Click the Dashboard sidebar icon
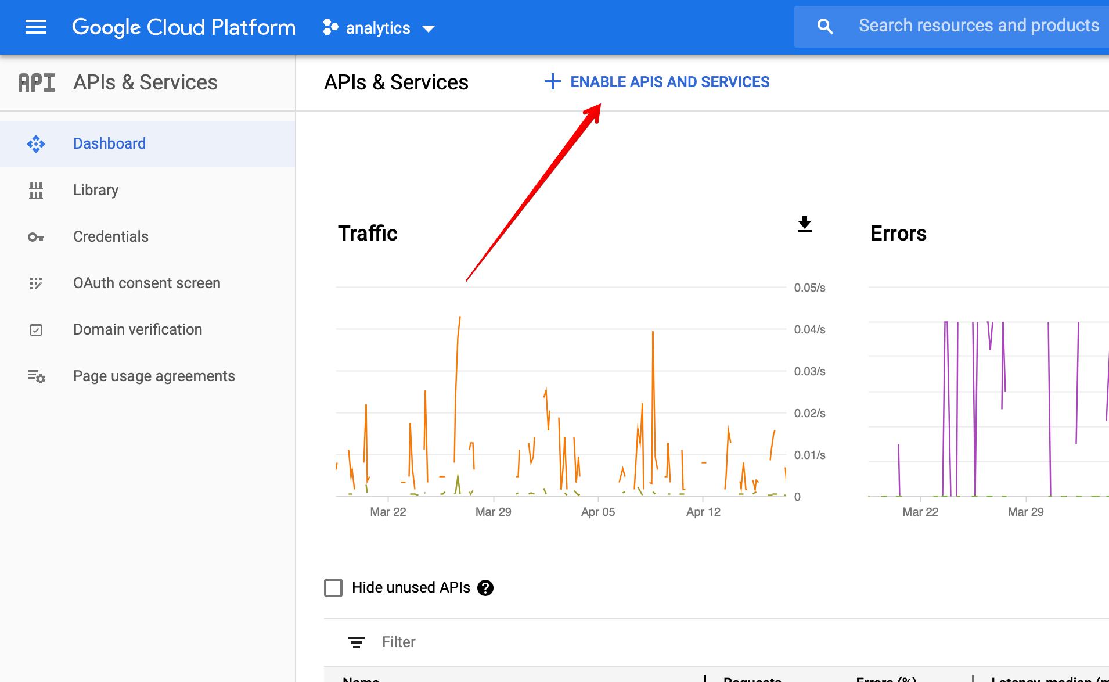Image resolution: width=1109 pixels, height=682 pixels. [36, 144]
